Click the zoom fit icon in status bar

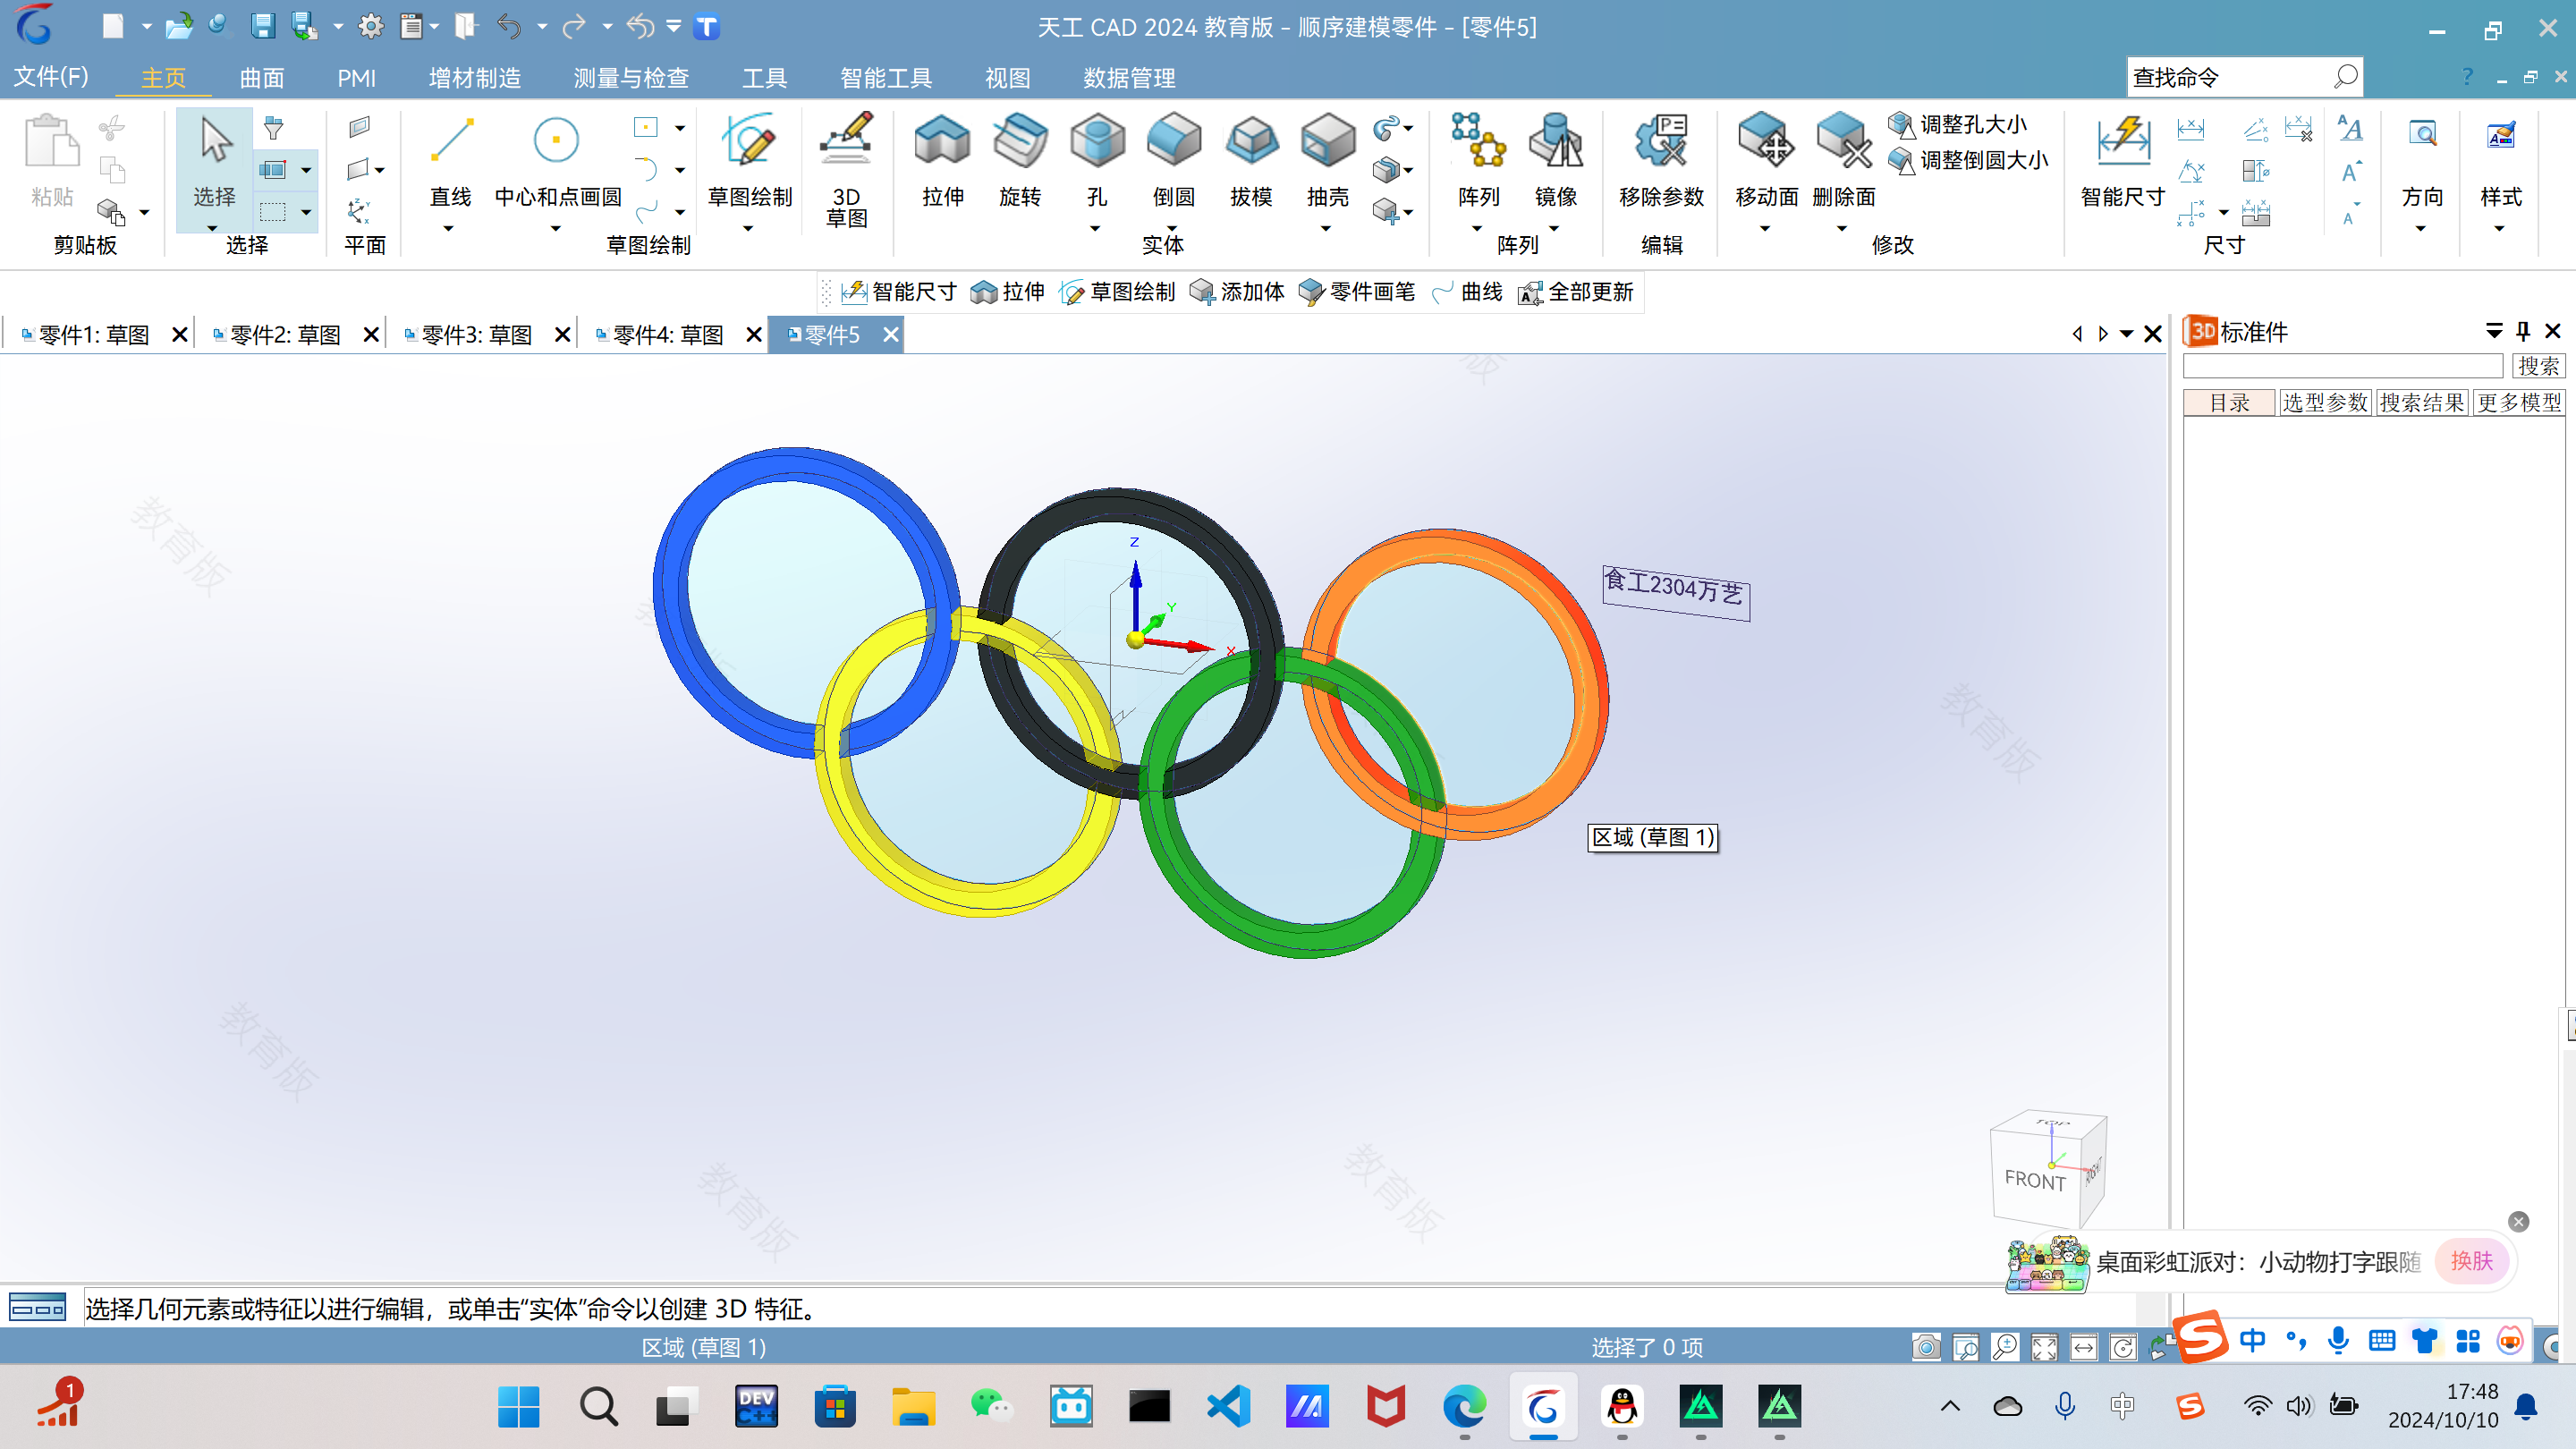click(x=2044, y=1347)
